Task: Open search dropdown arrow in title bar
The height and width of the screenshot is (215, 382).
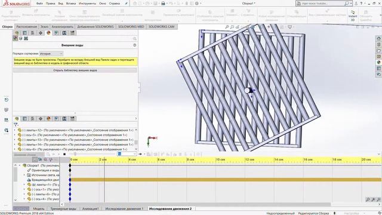Action: click(x=351, y=4)
